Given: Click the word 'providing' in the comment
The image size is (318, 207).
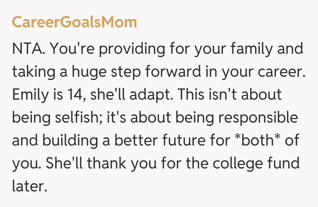Looking at the screenshot, I should pyautogui.click(x=132, y=49).
